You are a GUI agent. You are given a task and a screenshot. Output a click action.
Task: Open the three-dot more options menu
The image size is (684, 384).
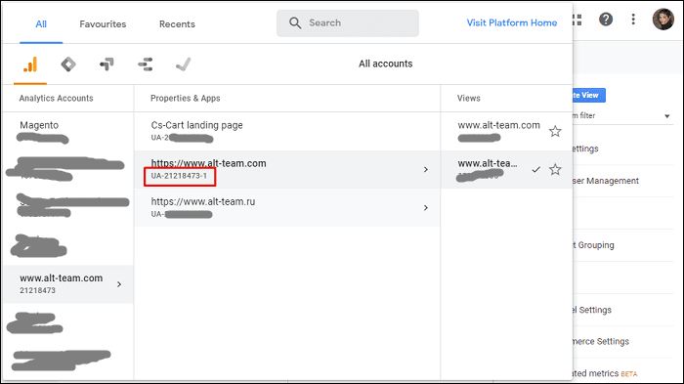tap(633, 20)
